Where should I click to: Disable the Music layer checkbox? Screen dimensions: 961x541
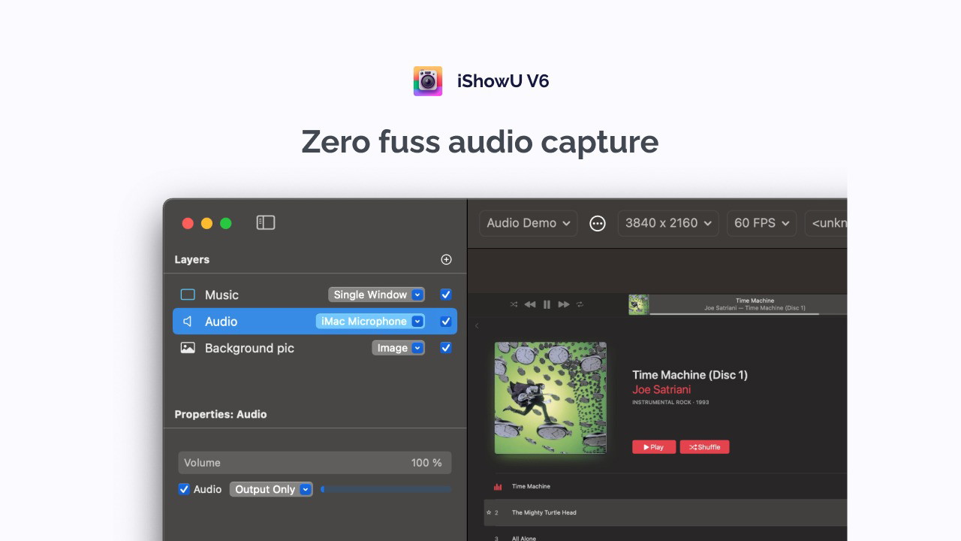pos(446,295)
